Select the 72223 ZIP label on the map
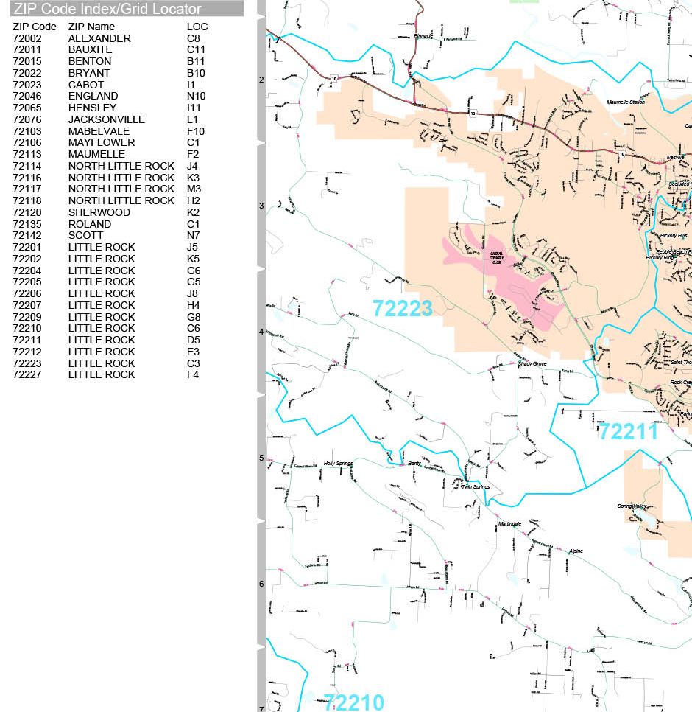 (x=402, y=309)
